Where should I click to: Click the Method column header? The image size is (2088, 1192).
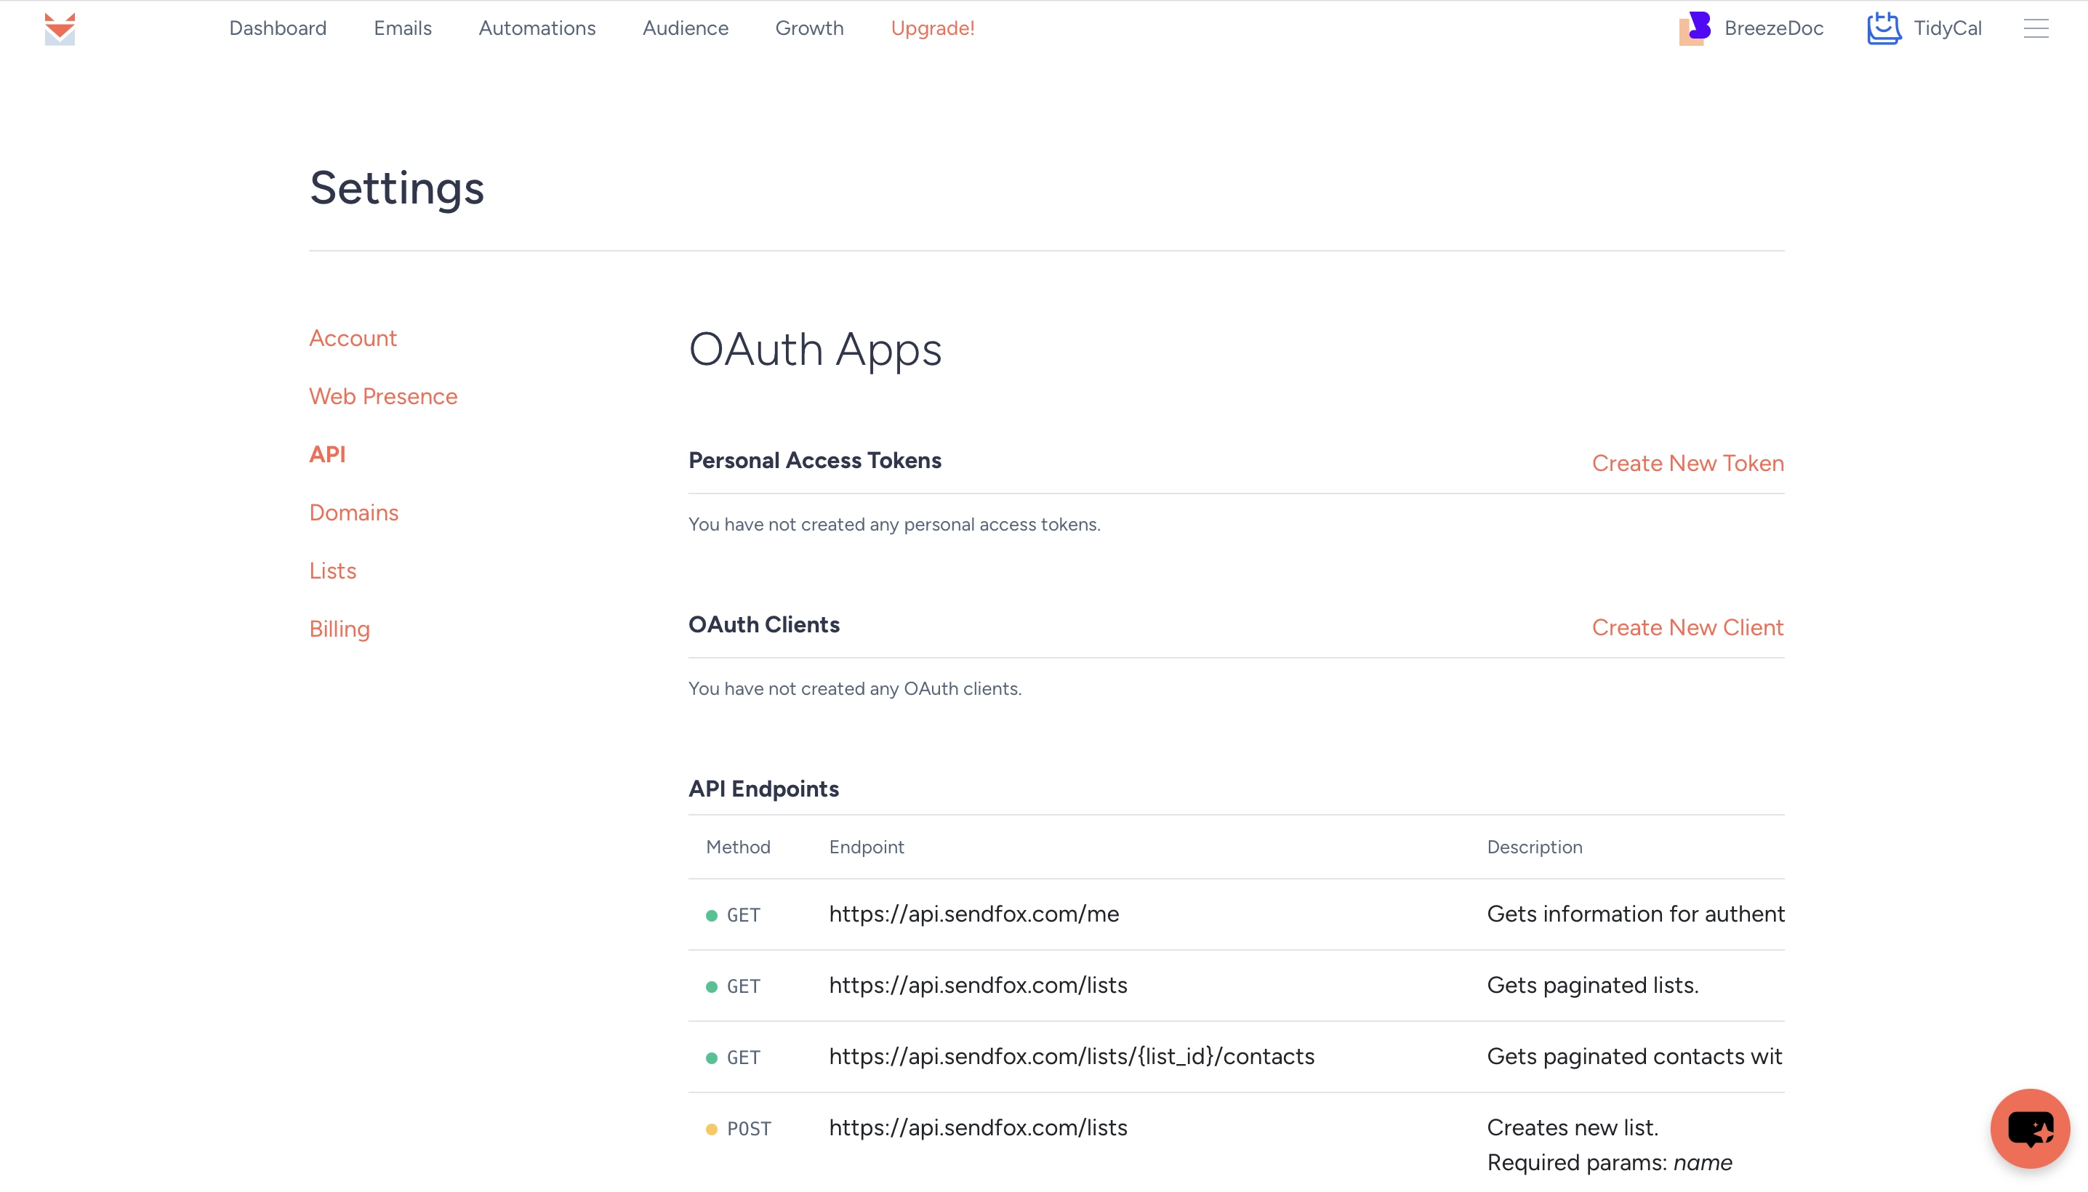[738, 847]
